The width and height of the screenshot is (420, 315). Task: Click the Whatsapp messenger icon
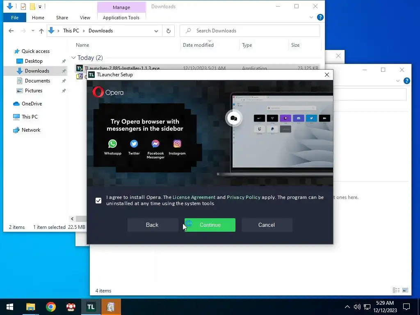[112, 144]
